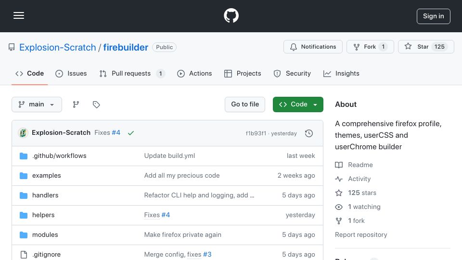Image resolution: width=462 pixels, height=260 pixels.
Task: Click the Report repository link
Action: click(361, 234)
